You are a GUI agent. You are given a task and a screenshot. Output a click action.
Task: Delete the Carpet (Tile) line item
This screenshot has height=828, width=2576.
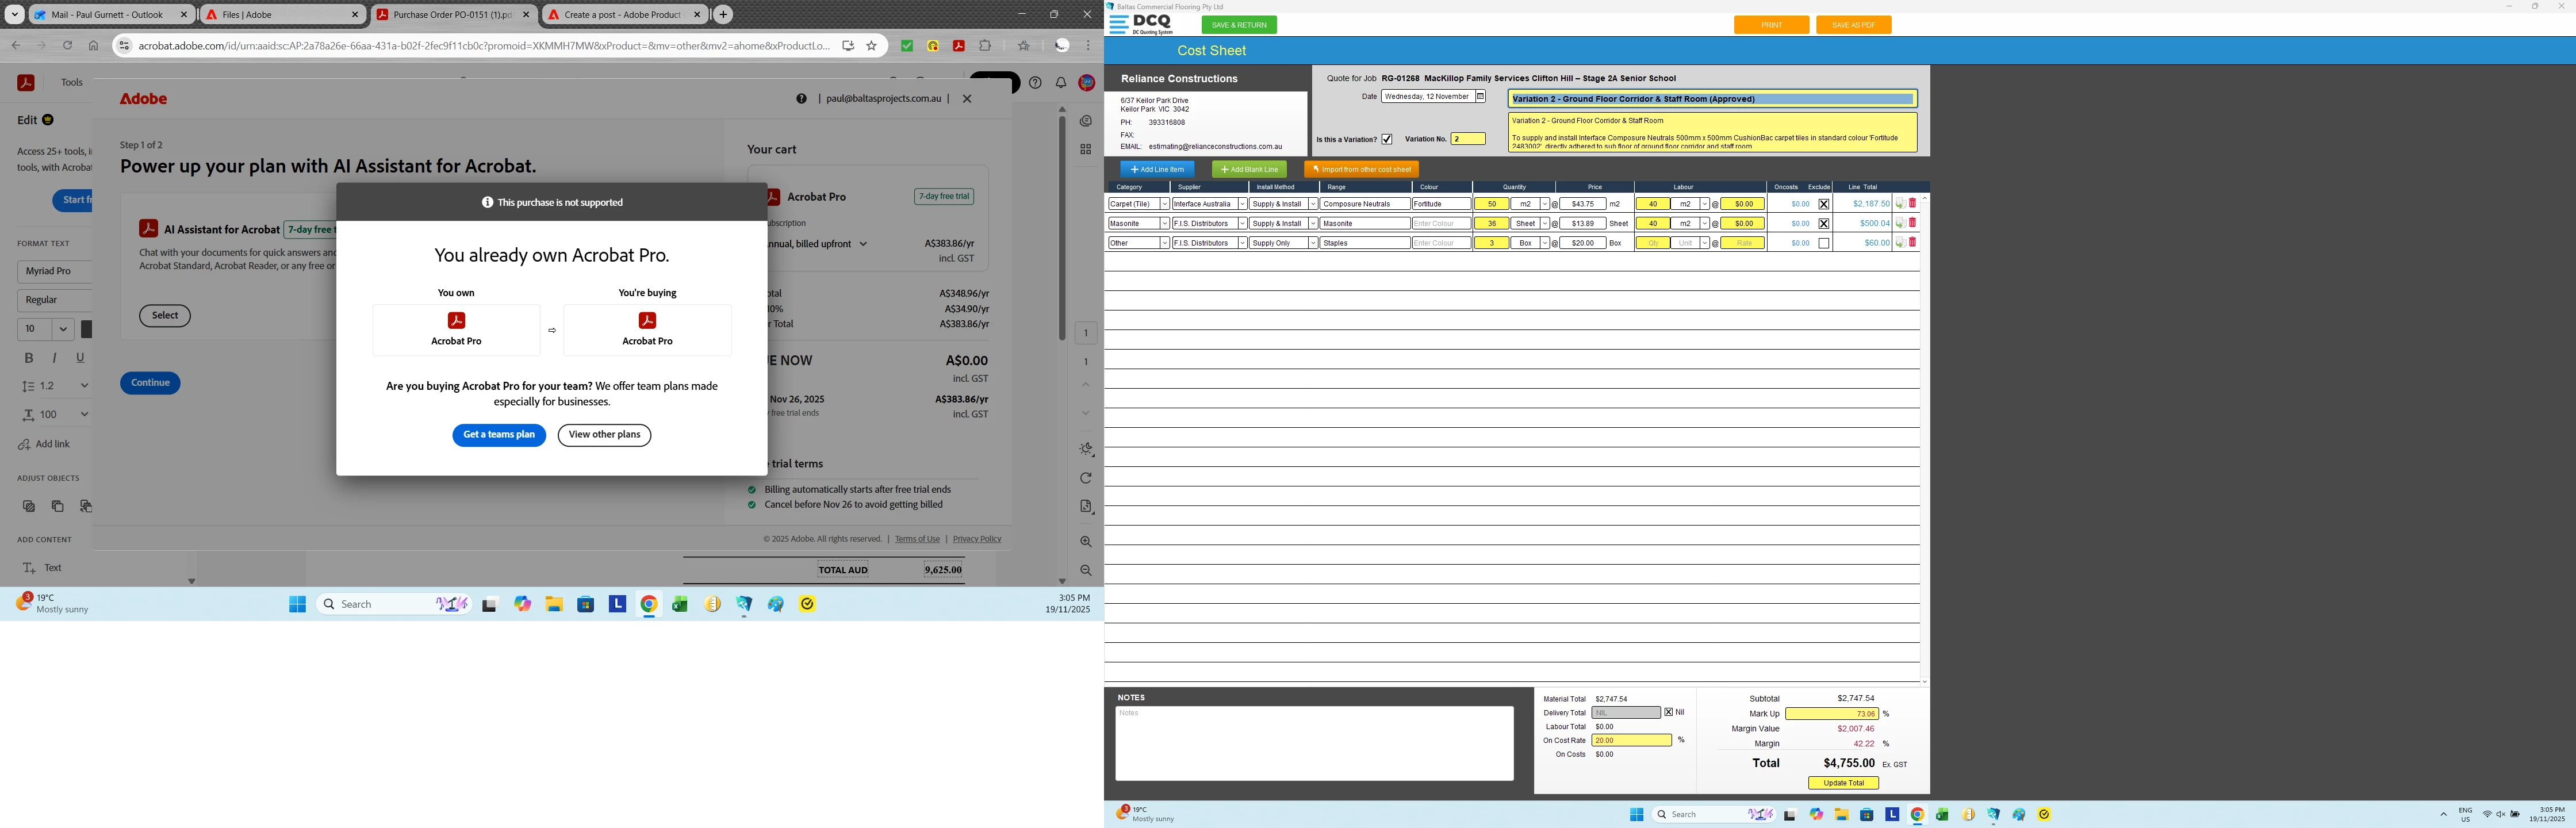(1913, 204)
